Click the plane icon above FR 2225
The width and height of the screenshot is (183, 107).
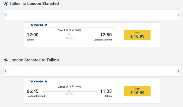[69, 91]
